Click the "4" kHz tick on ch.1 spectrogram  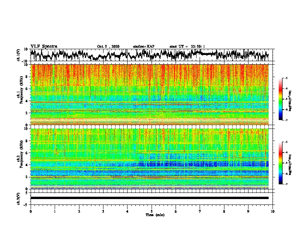(27, 101)
